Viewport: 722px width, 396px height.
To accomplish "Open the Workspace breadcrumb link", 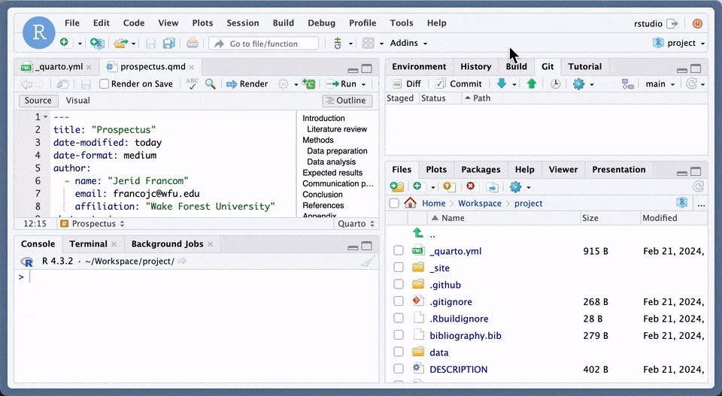I will pos(479,203).
